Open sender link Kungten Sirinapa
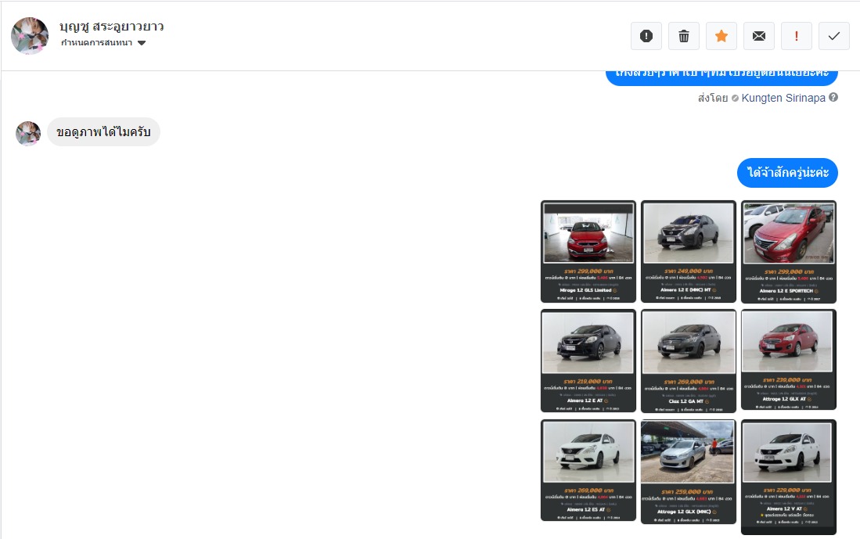The image size is (860, 539). coord(783,98)
